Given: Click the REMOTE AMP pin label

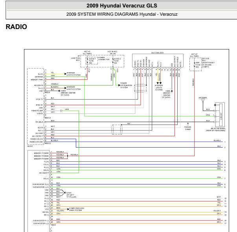Looking at the screenshot, I should (37, 111).
